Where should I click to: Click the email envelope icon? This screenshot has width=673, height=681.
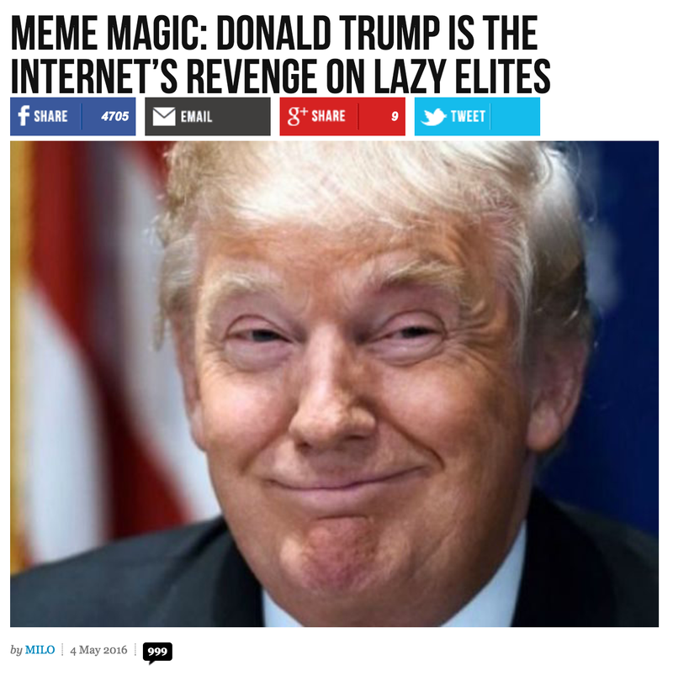[x=164, y=116]
